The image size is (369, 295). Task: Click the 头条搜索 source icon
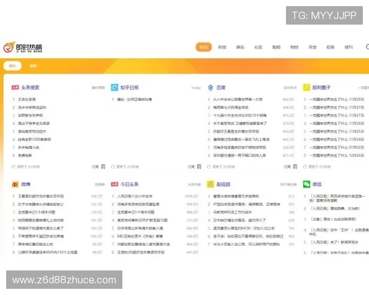pyautogui.click(x=15, y=87)
